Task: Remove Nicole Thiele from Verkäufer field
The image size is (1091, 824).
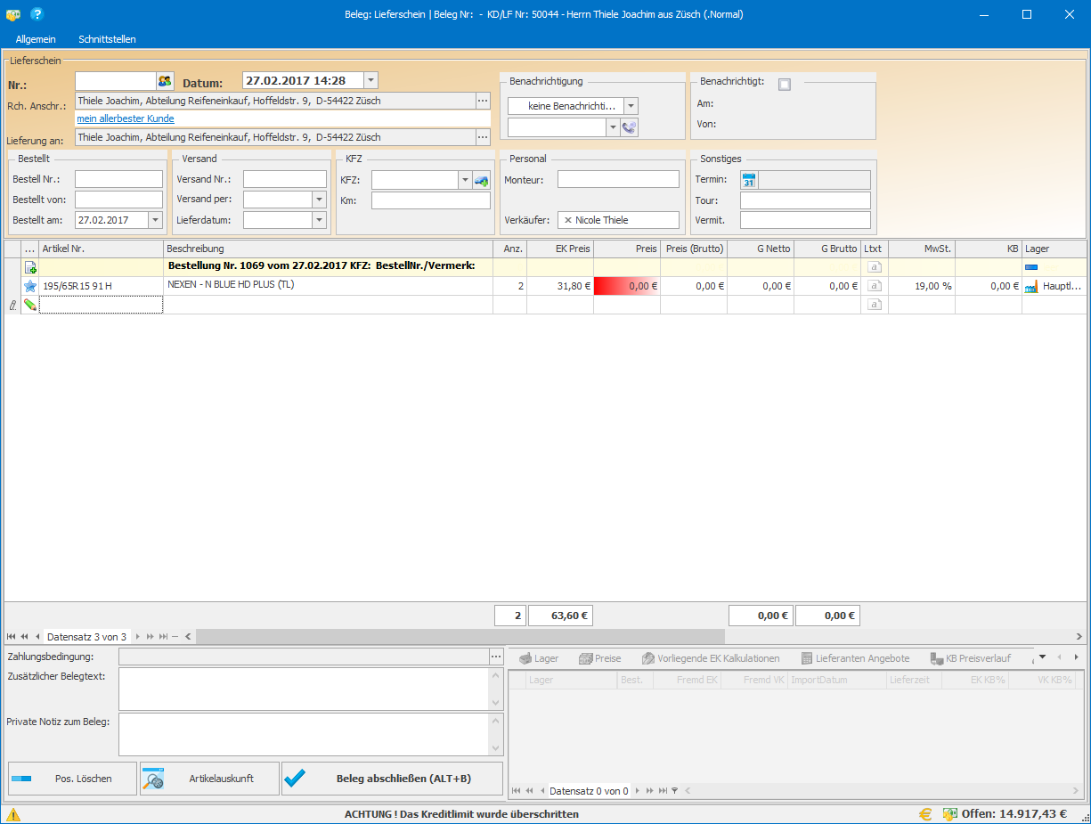Action: (x=568, y=220)
